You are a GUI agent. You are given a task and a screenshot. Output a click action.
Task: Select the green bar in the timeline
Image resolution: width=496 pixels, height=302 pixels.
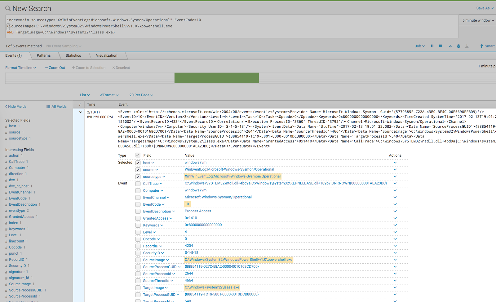point(217,78)
